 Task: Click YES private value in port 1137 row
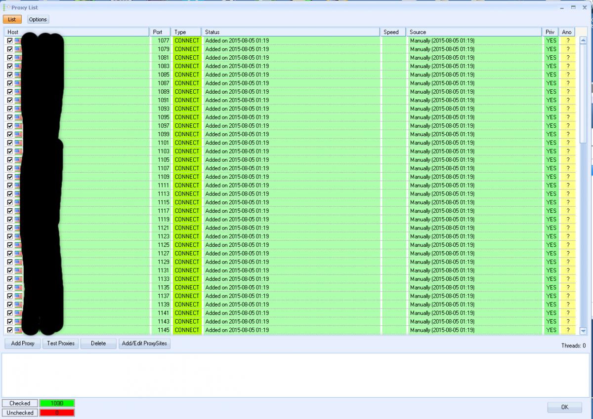click(551, 296)
